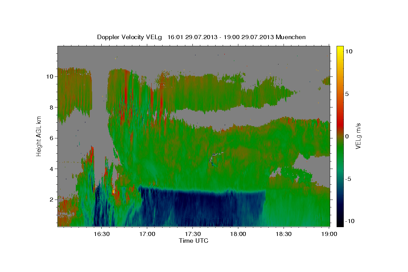Select the '17:30' time axis label
This screenshot has width=408, height=272.
tap(192, 234)
